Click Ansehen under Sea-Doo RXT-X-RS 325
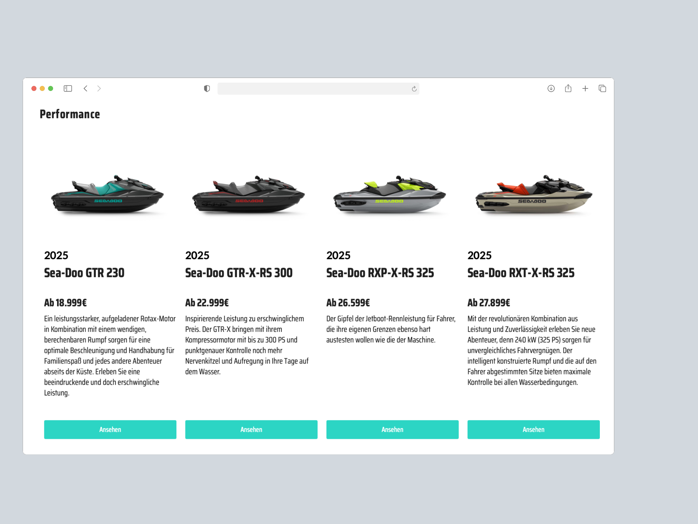Viewport: 698px width, 524px height. pos(533,429)
